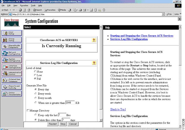Select Delete files older than option

tap(35, 120)
